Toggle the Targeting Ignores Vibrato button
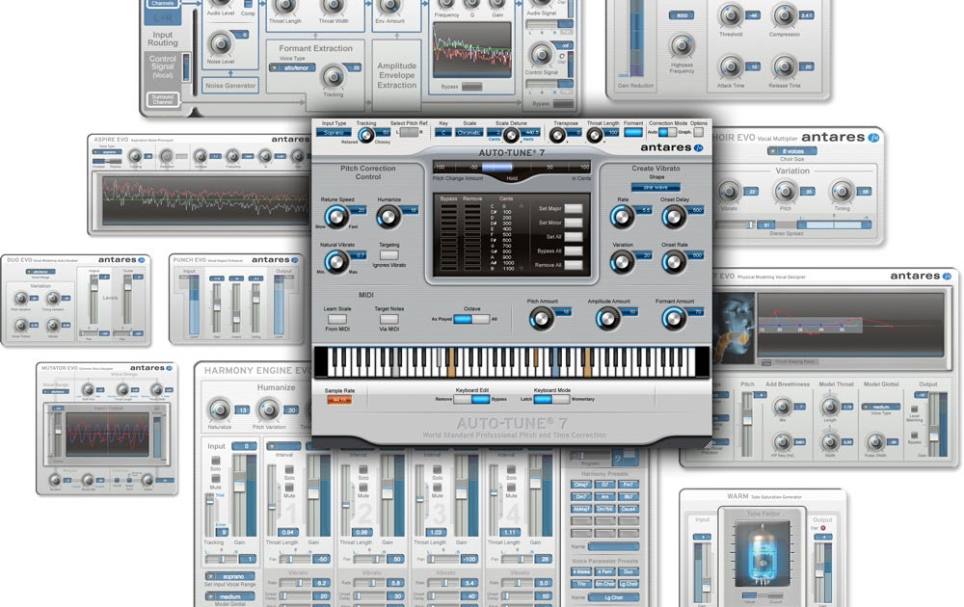The width and height of the screenshot is (964, 607). pos(388,255)
